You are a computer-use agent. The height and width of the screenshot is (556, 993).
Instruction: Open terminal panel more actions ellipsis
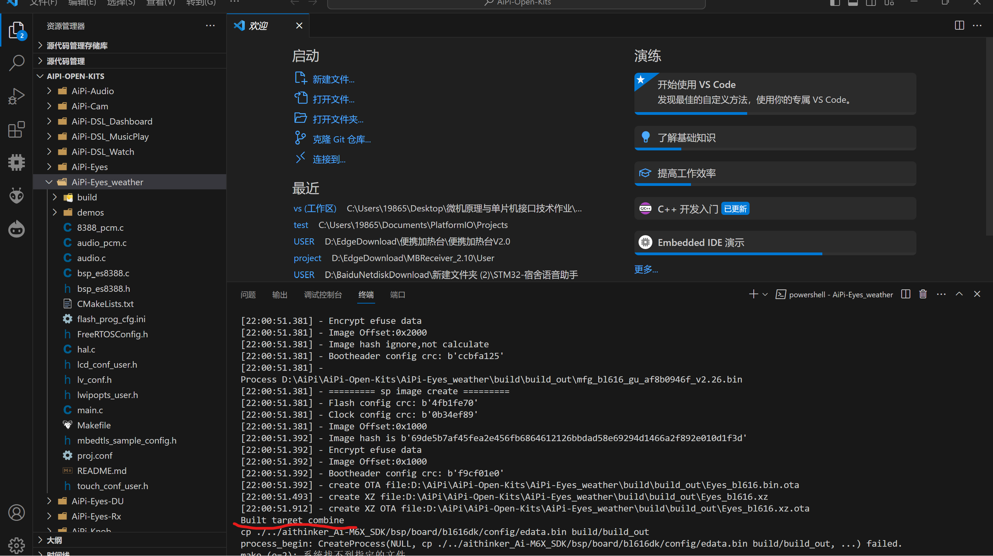pyautogui.click(x=941, y=294)
